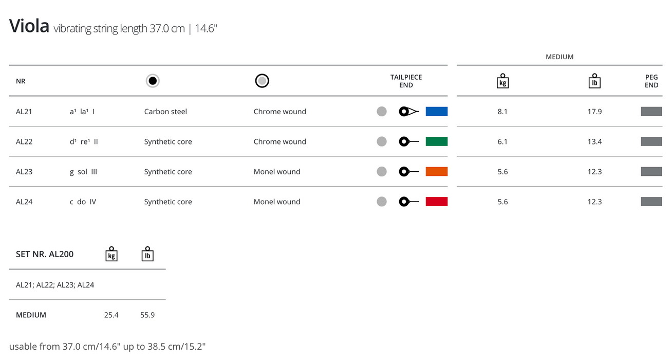
Task: Click the loop-end icon in AL21 row
Action: 409,111
